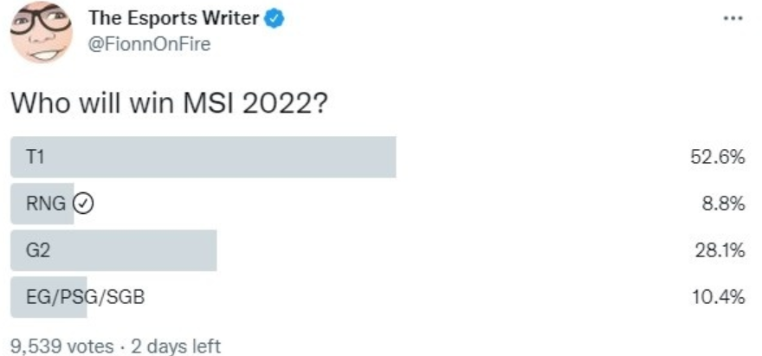Click the selected-vote checkmark beside RNG
This screenshot has width=762, height=356.
[84, 204]
